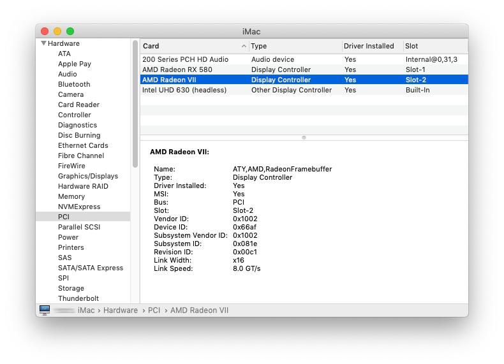This screenshot has height=364, width=504.
Task: Zoom the window with green button
Action: (x=70, y=31)
